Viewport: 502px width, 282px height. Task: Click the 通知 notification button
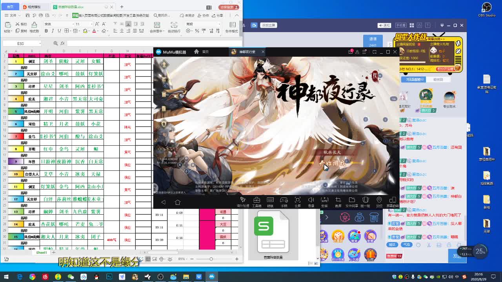pyautogui.click(x=384, y=25)
